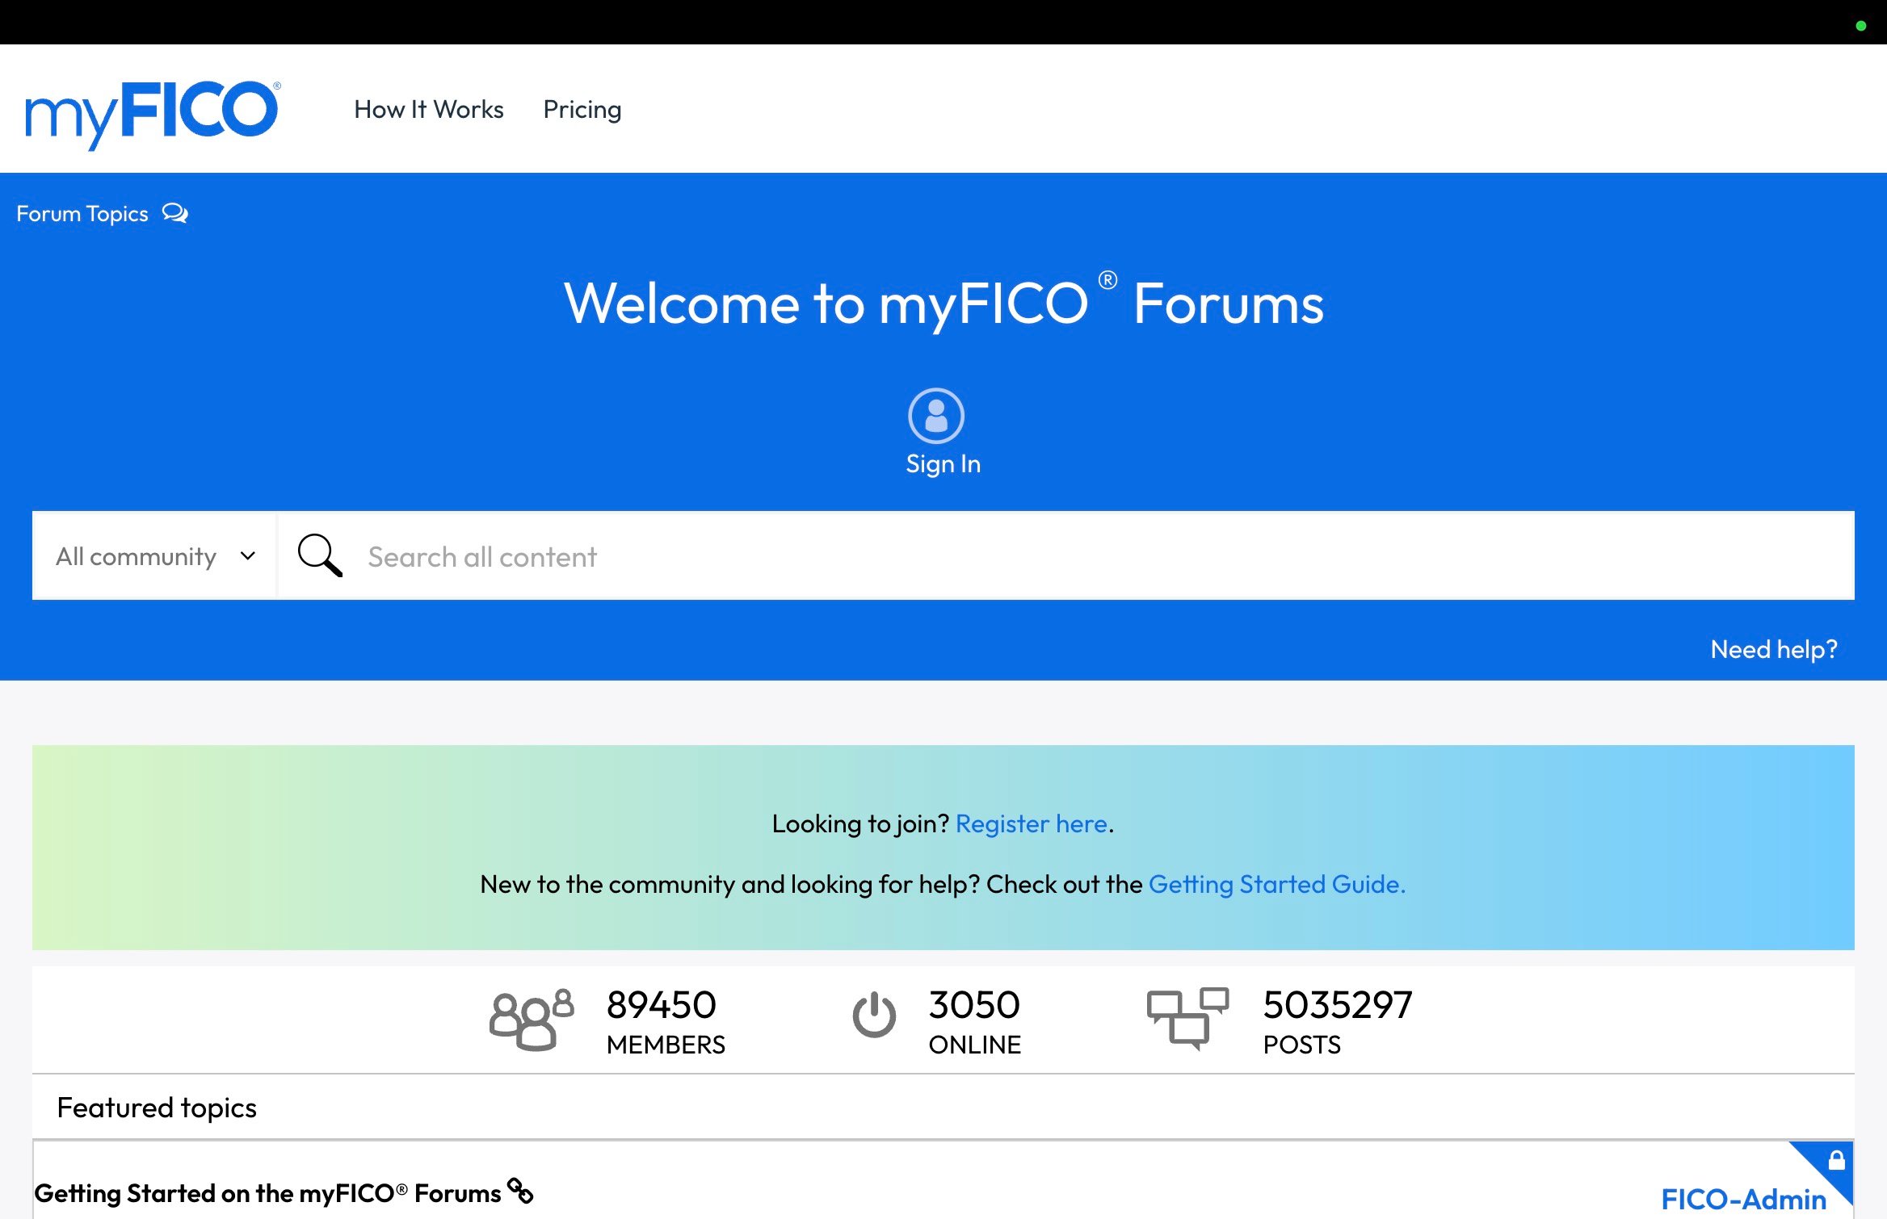Open Forum Topics link
Screen dimensions: 1887x1219
82,214
